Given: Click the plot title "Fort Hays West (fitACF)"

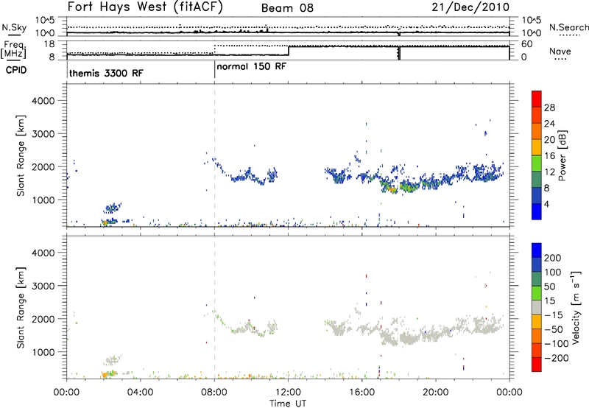Looking at the screenshot, I should pos(145,7).
